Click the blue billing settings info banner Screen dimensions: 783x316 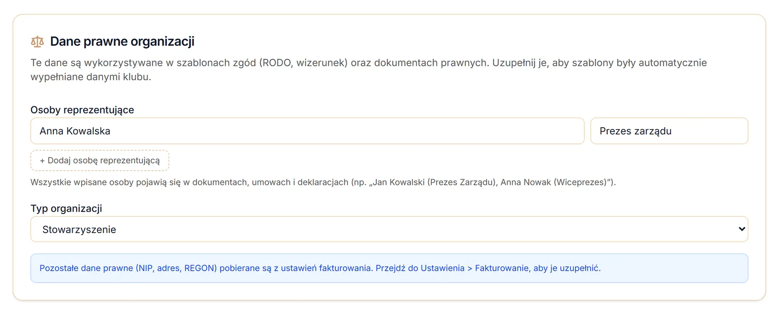[389, 268]
